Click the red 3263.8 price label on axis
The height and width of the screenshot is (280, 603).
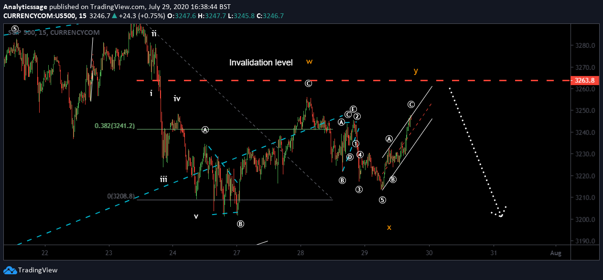coord(586,80)
